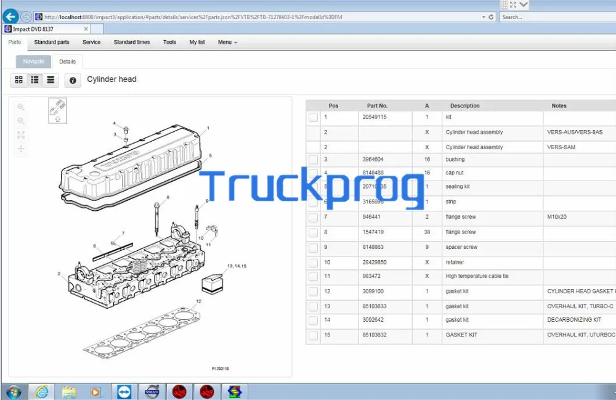
Task: Show information for Cylinder head
Action: 73,80
